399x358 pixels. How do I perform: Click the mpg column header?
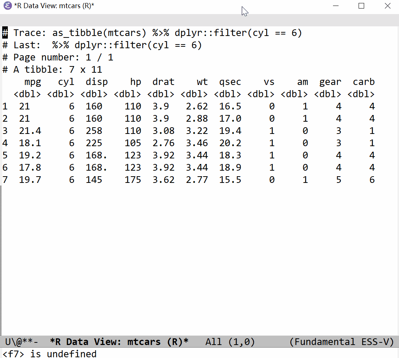33,82
